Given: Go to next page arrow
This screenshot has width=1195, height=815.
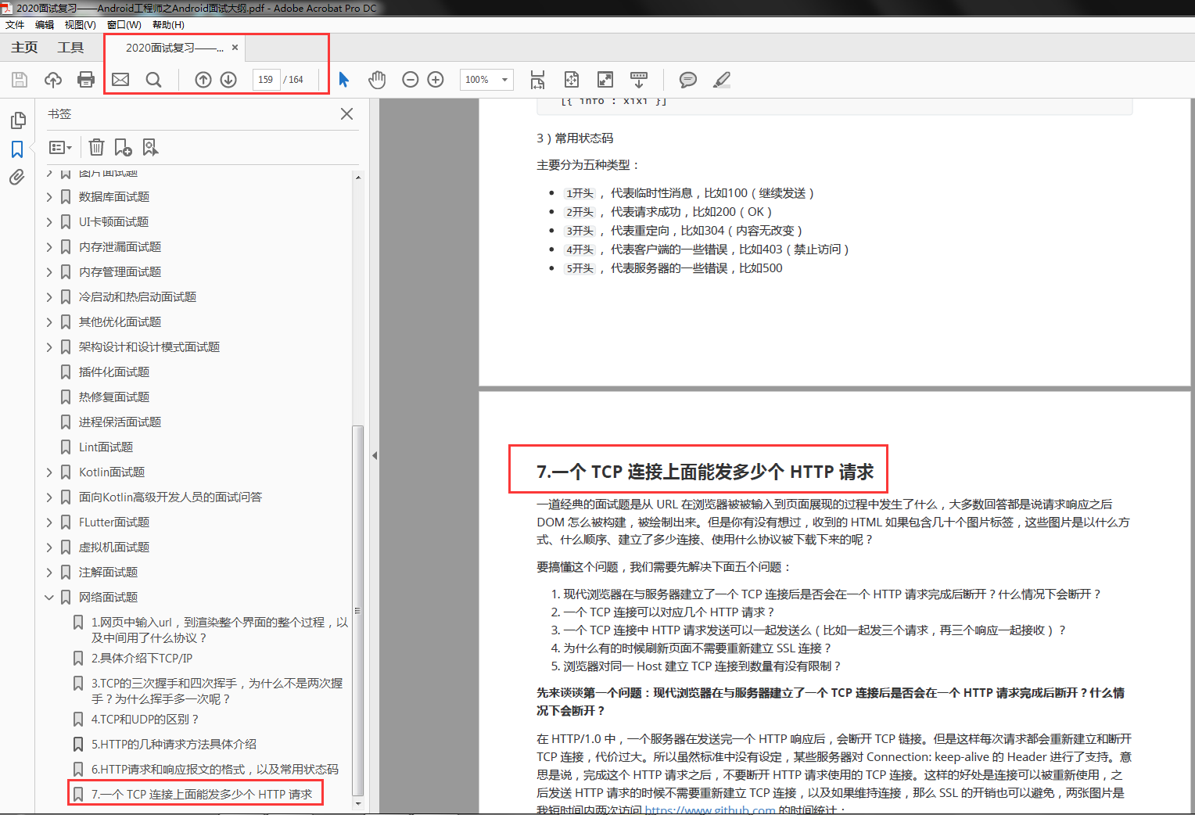Looking at the screenshot, I should pos(228,80).
